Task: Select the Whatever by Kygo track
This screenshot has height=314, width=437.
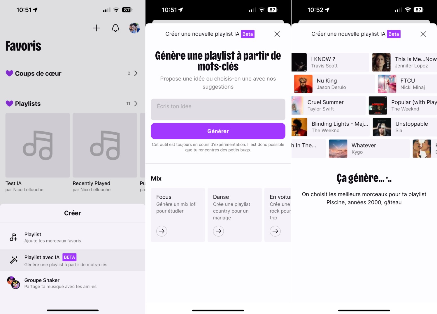Action: (369, 149)
